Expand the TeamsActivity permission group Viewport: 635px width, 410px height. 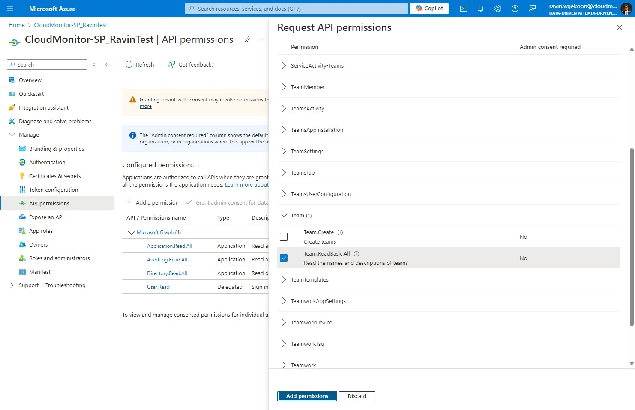pos(284,108)
